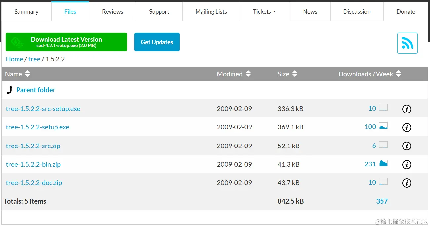Click download chart for tree-1.5.2.2-bin.zip

pos(383,163)
